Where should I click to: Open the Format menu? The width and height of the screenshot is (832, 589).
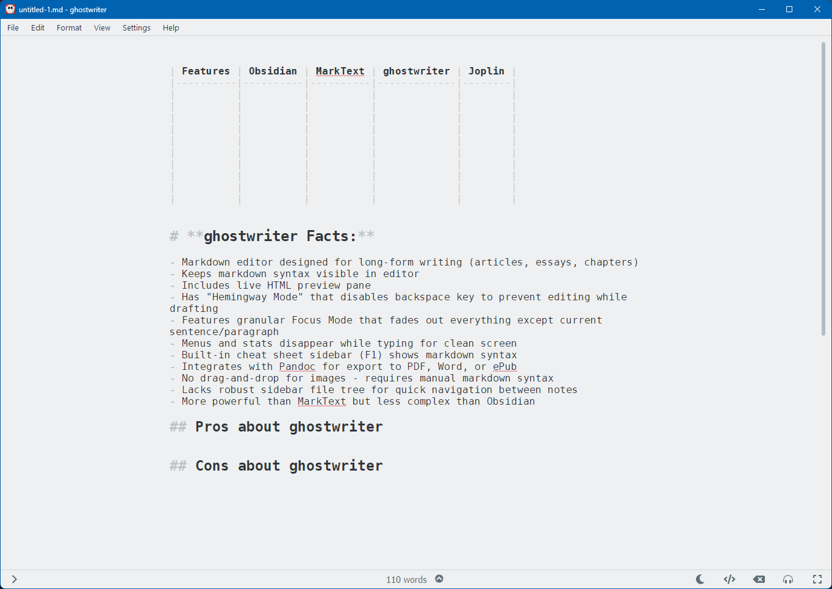click(x=69, y=27)
